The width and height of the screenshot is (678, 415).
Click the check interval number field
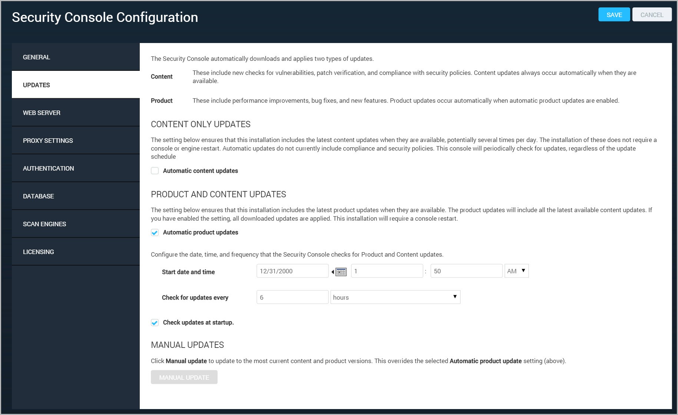tap(292, 297)
